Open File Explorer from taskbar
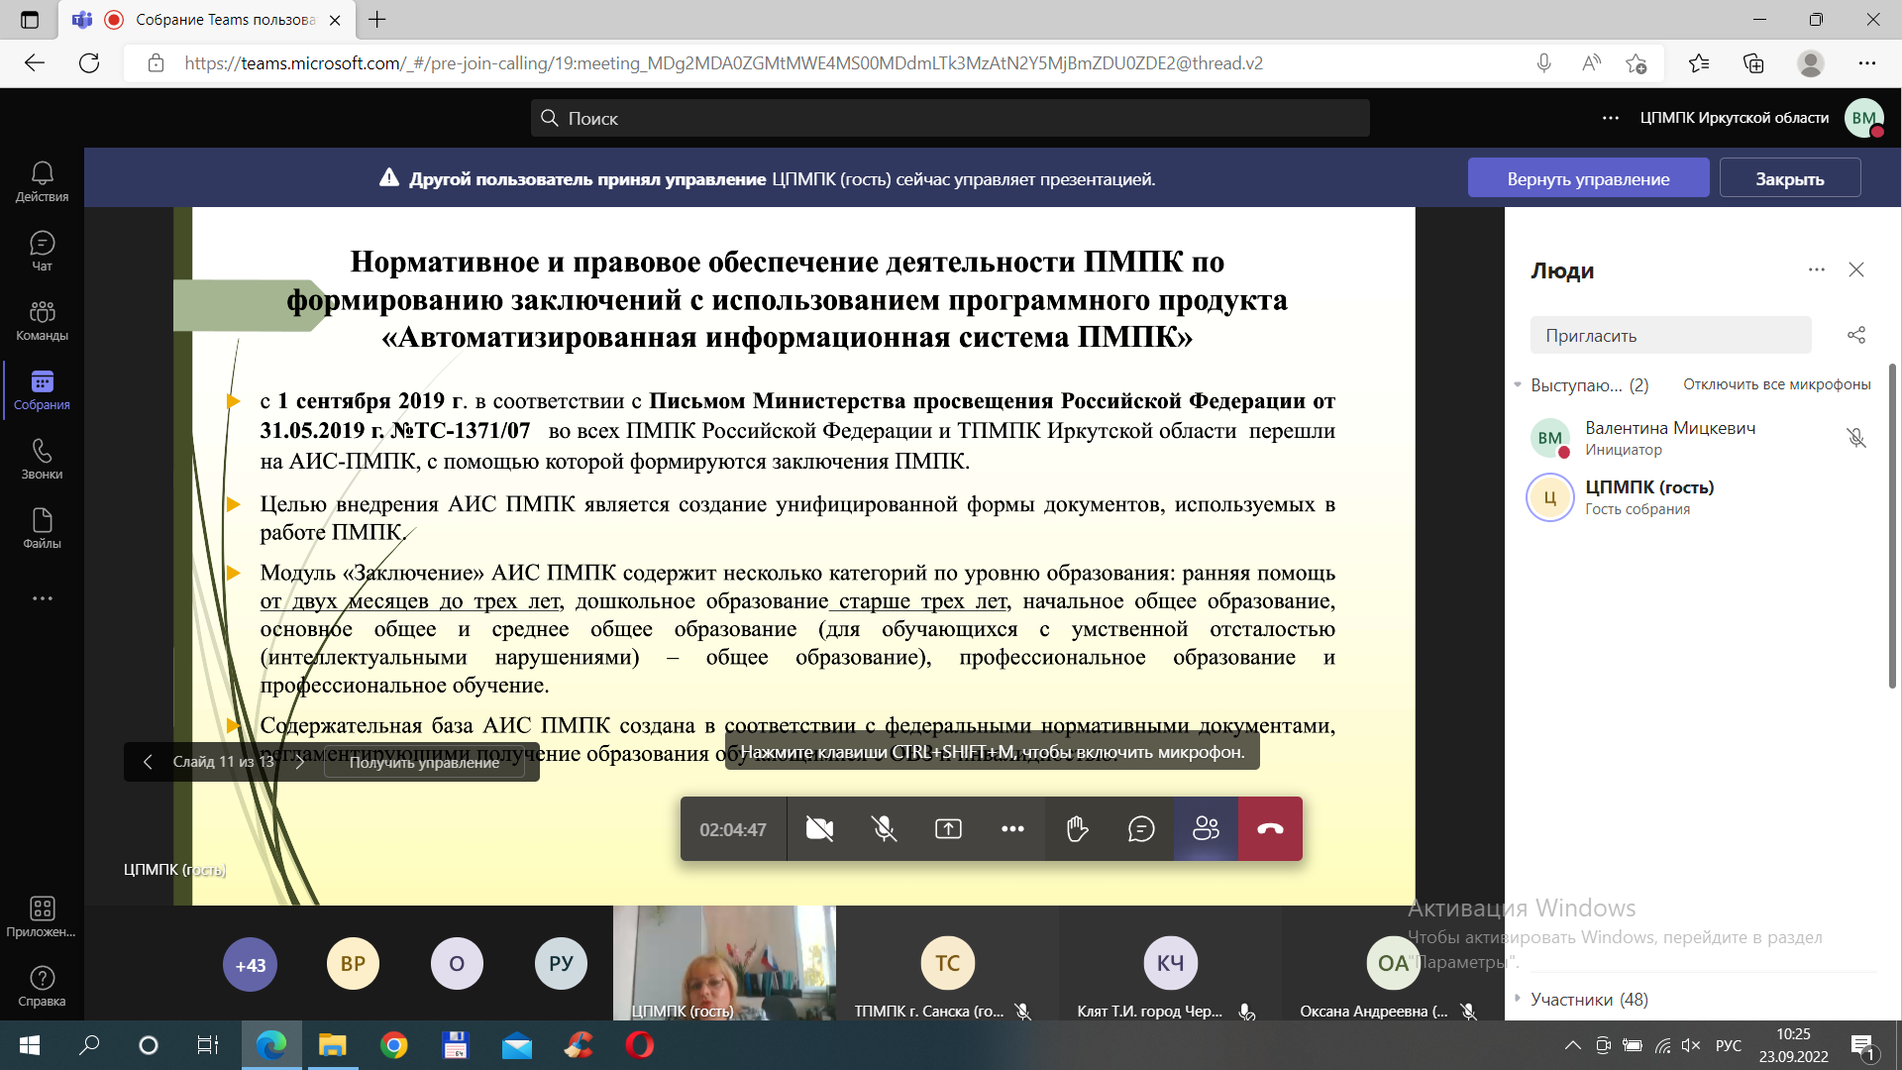The width and height of the screenshot is (1902, 1070). 332,1045
